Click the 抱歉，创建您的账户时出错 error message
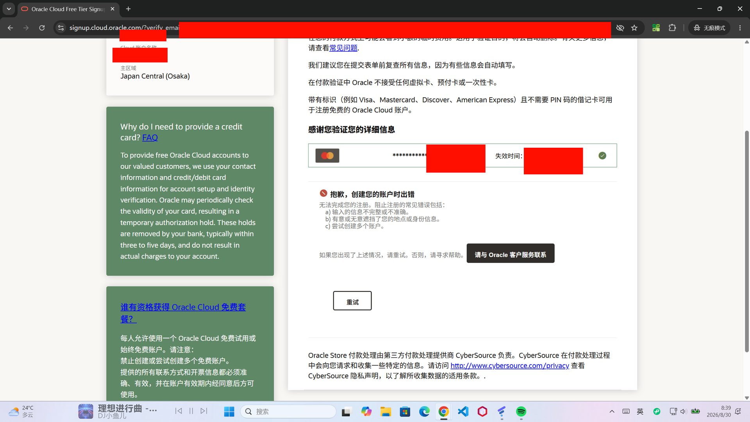The width and height of the screenshot is (750, 422). 372,194
